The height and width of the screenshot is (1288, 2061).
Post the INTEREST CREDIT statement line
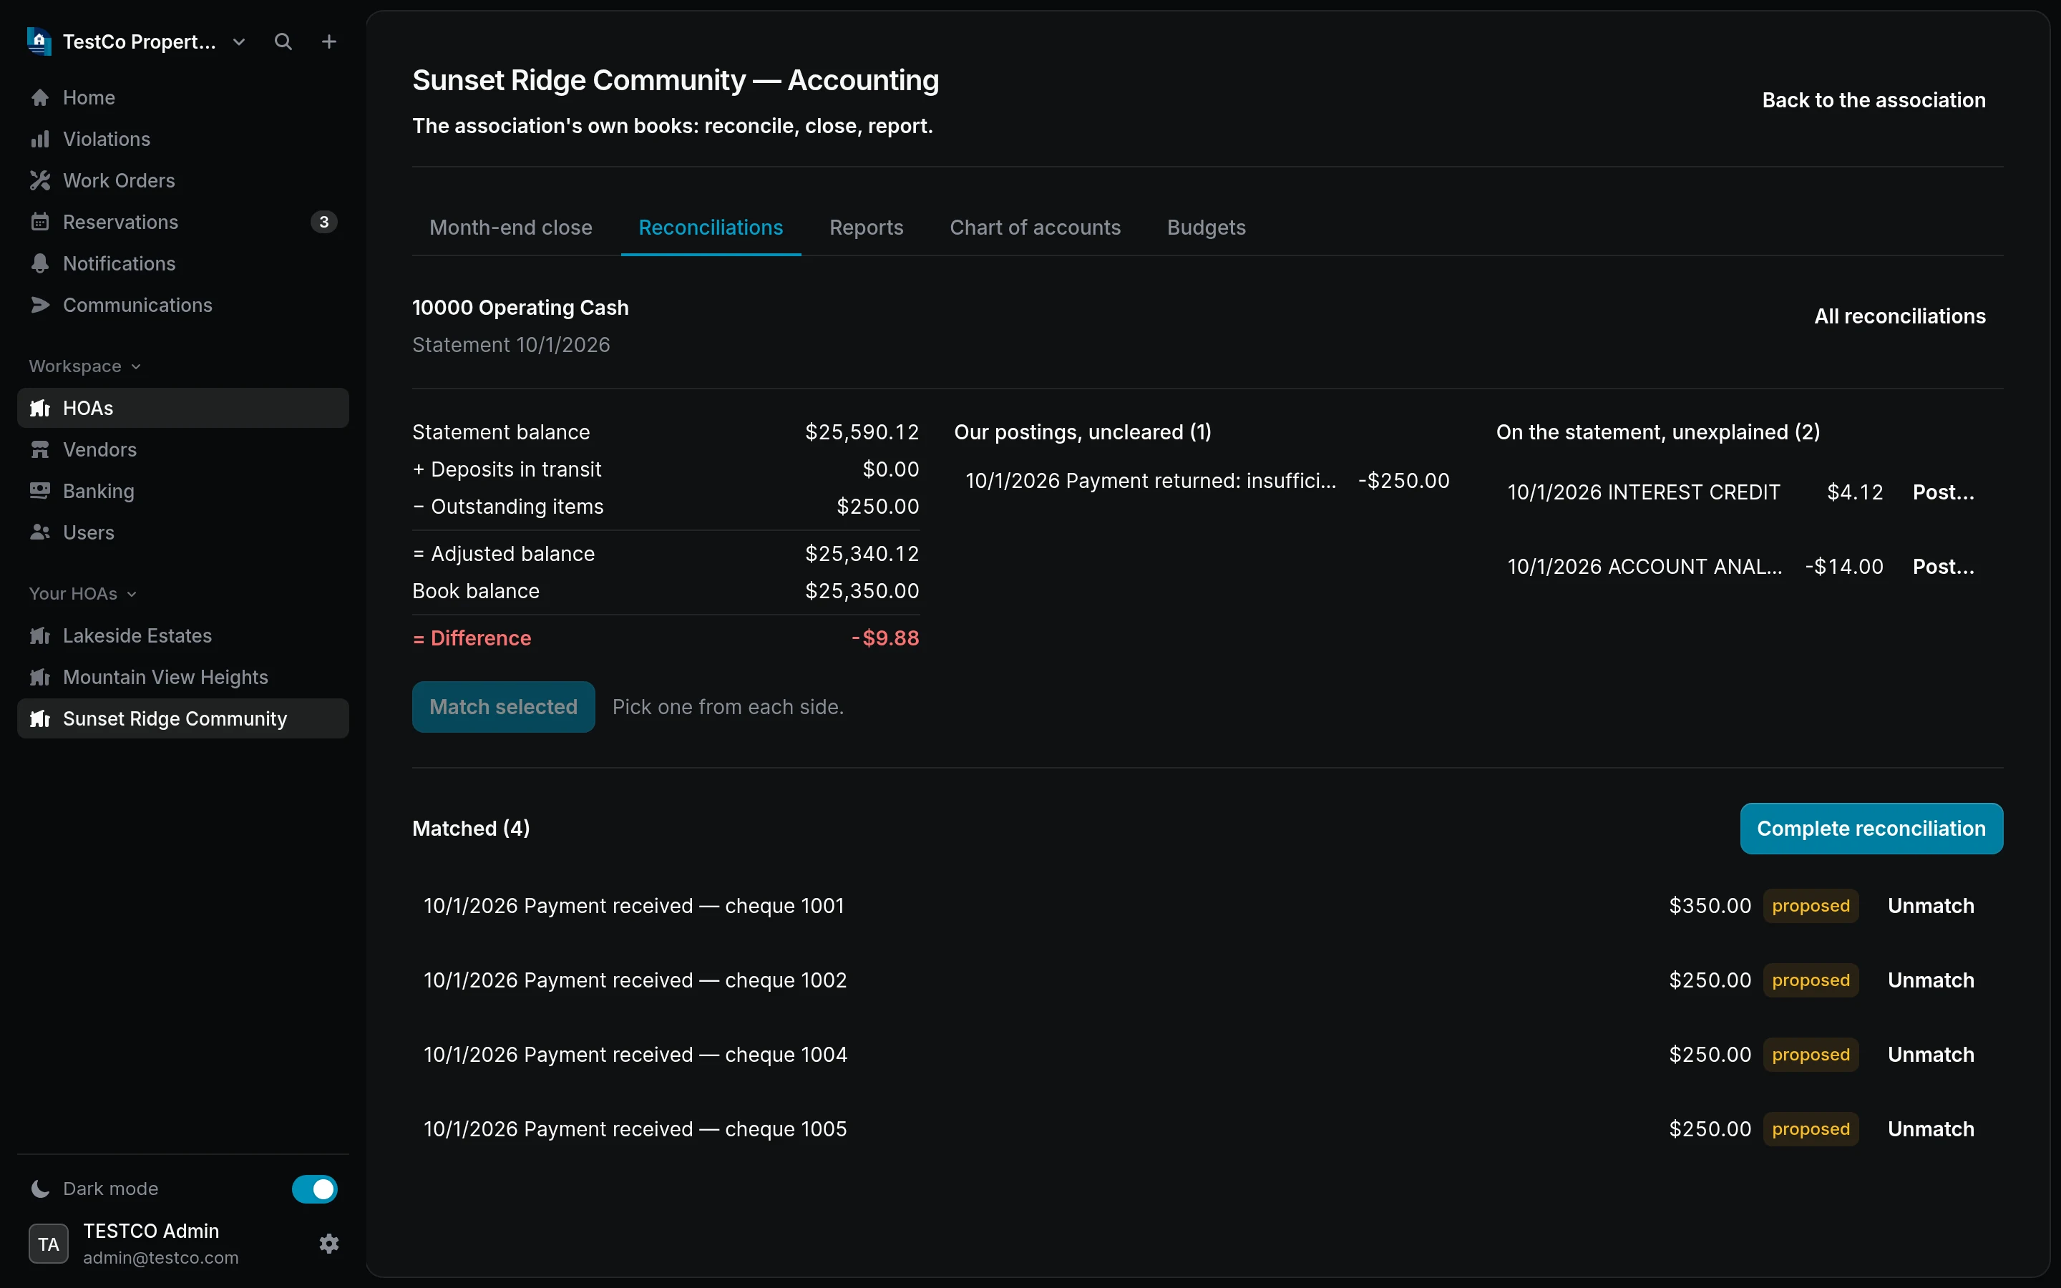point(1944,492)
